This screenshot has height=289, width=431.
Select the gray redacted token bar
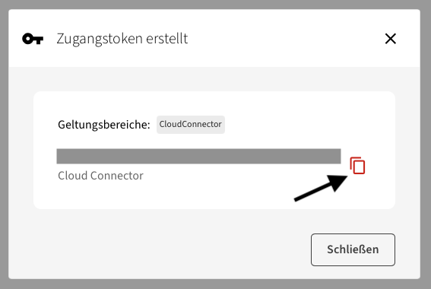pyautogui.click(x=198, y=156)
